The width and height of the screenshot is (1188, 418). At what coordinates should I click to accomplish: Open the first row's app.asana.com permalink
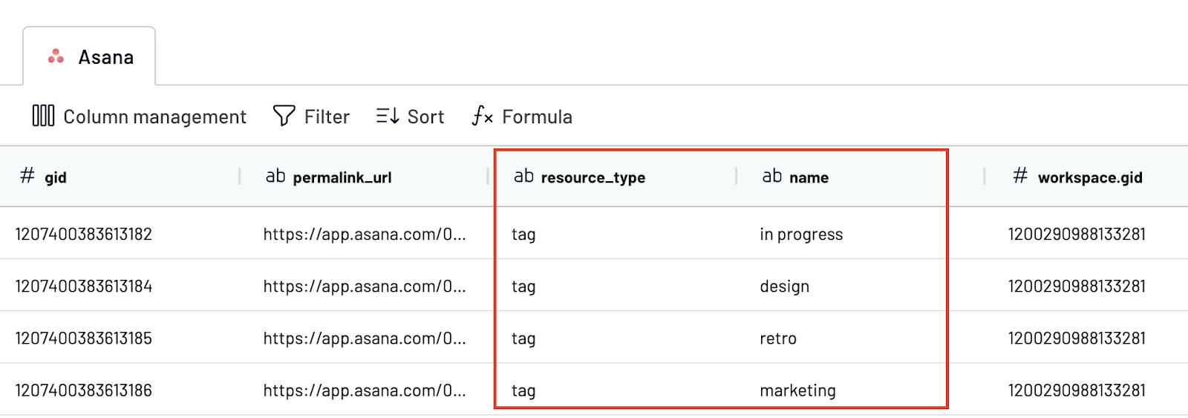pos(365,235)
